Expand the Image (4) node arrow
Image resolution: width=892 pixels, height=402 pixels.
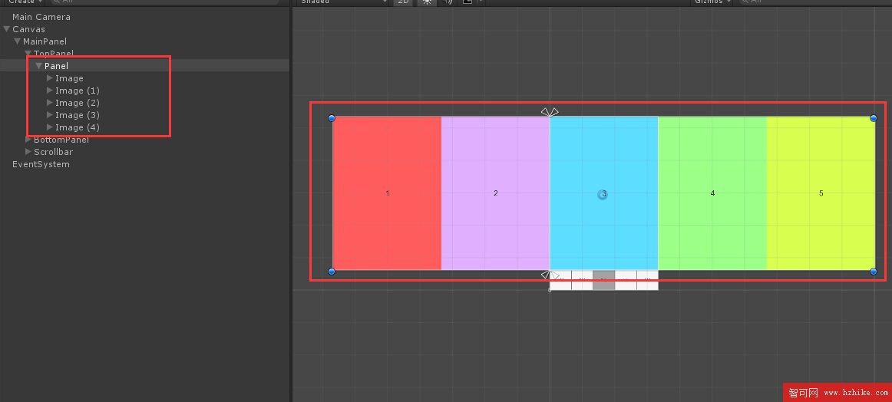click(49, 127)
